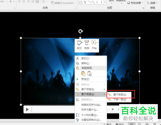Screen dimensions: 161x125
Task: Click the top-left resize handle of video
Action: [21, 38]
